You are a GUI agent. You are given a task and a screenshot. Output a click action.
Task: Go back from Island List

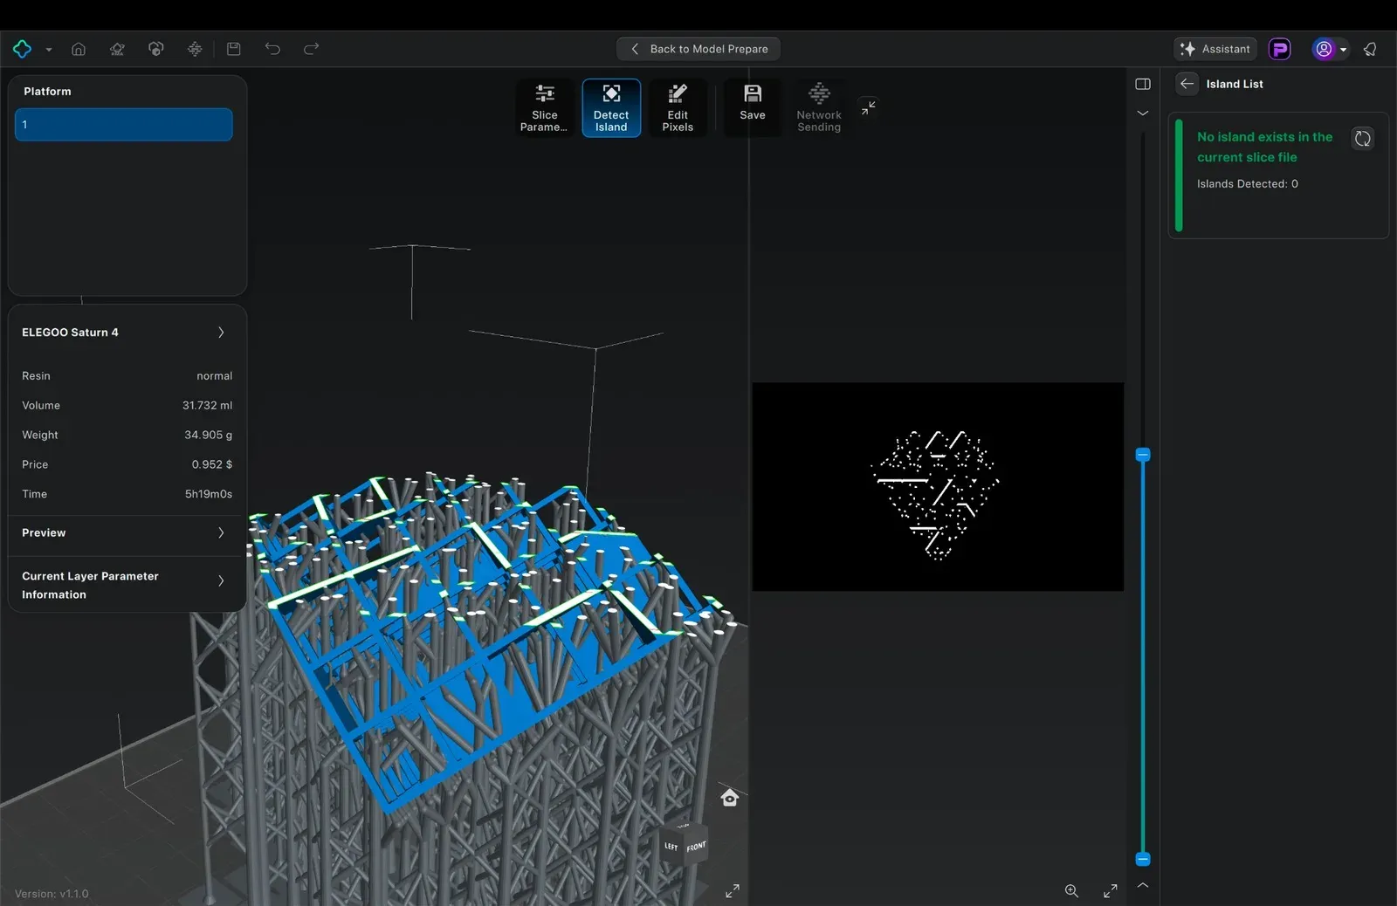(x=1187, y=84)
